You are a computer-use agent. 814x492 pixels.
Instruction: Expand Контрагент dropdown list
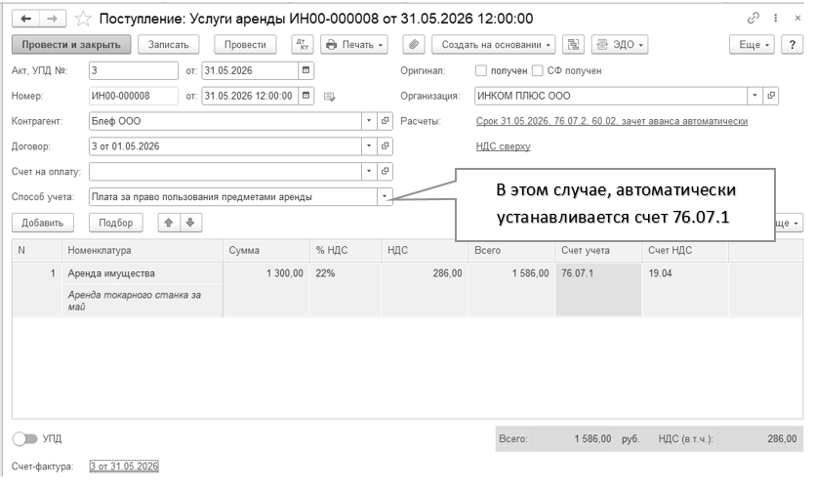pyautogui.click(x=369, y=121)
